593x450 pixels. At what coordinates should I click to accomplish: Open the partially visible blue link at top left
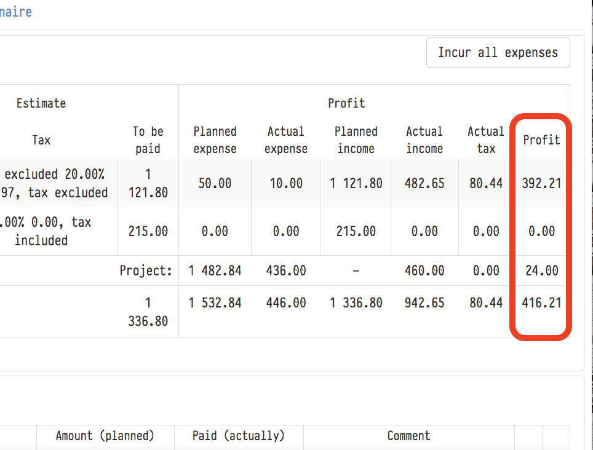(x=16, y=12)
